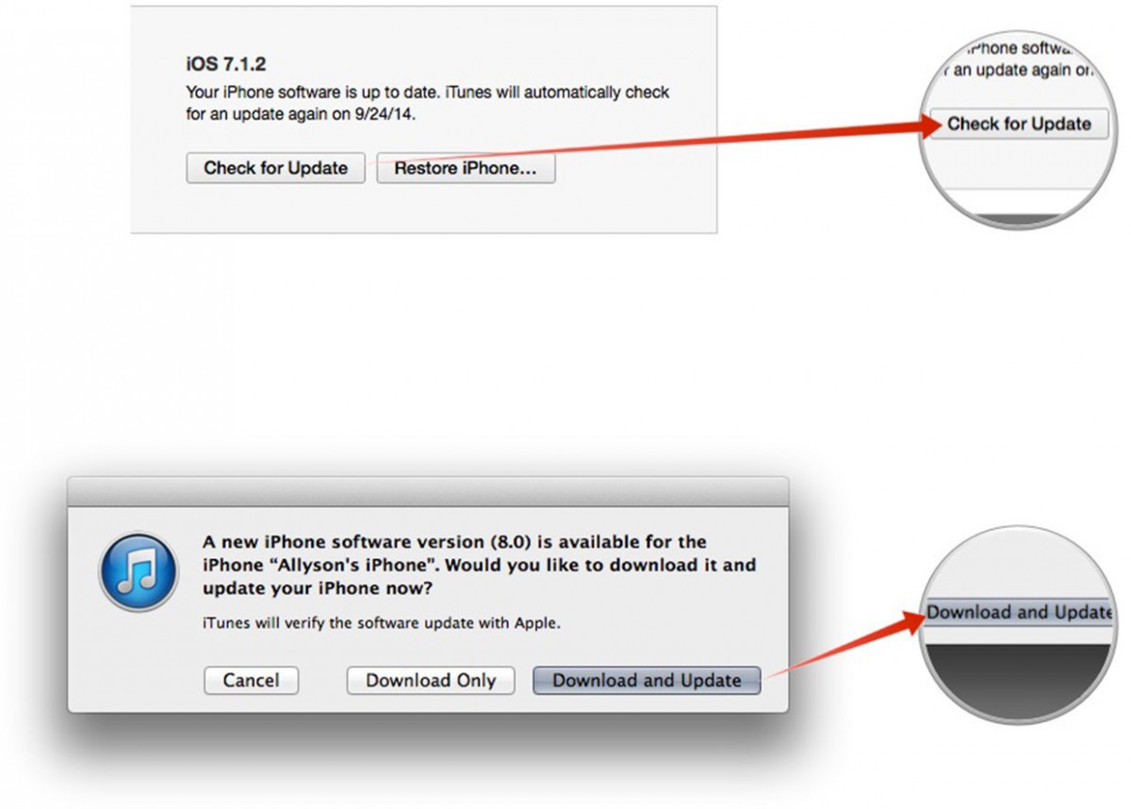1131x809 pixels.
Task: Click magnified Check for Update button in circle
Action: [x=1019, y=124]
